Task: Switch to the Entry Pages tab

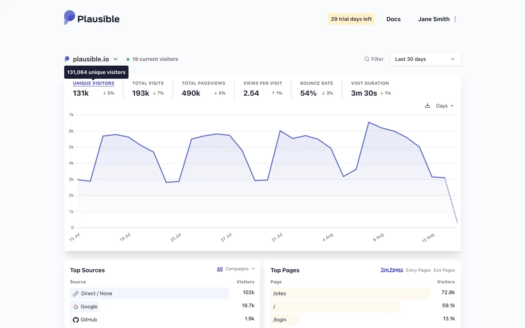Action: pyautogui.click(x=418, y=270)
